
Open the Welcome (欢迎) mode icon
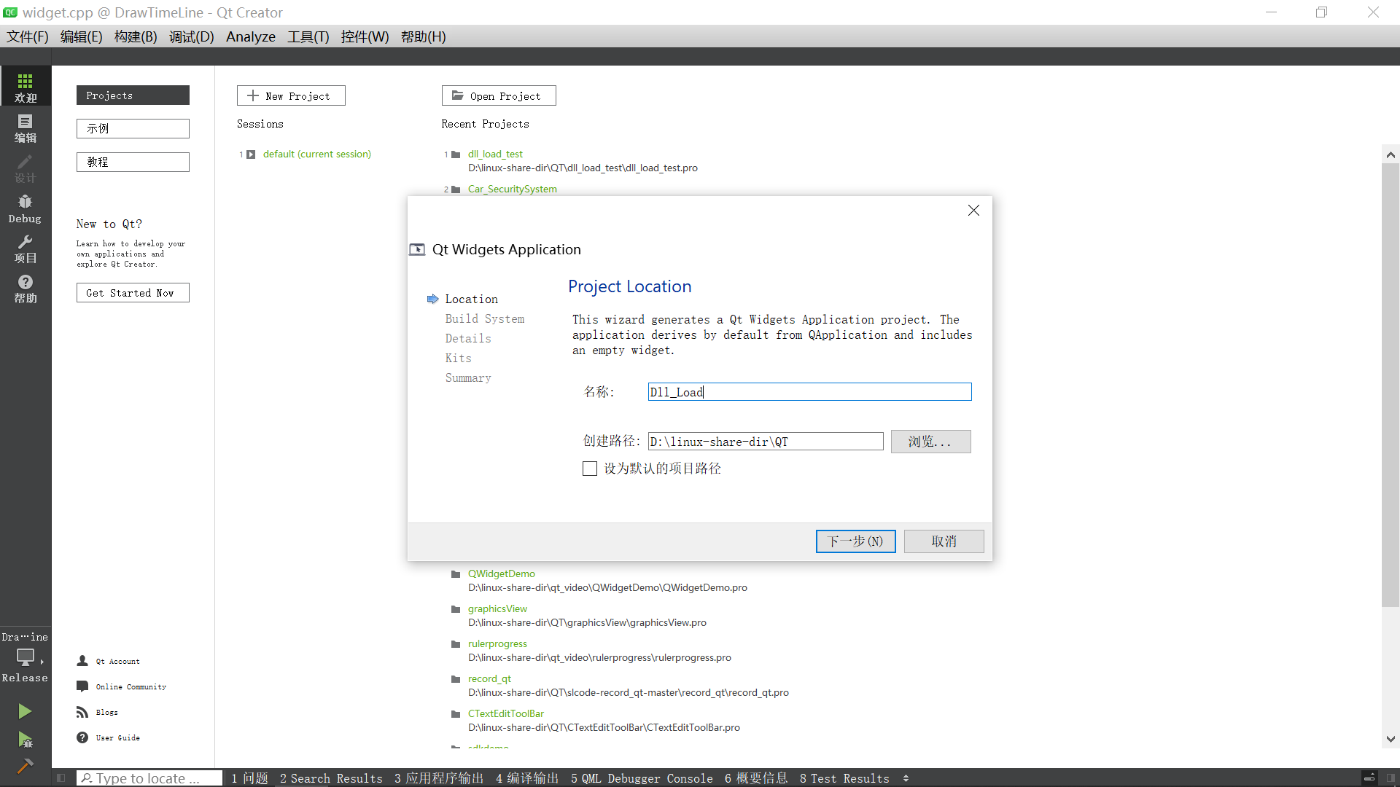(x=26, y=87)
